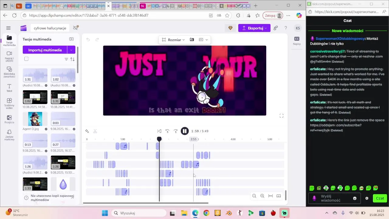This screenshot has width=389, height=219.
Task: Skip forward five seconds
Action: click(176, 131)
